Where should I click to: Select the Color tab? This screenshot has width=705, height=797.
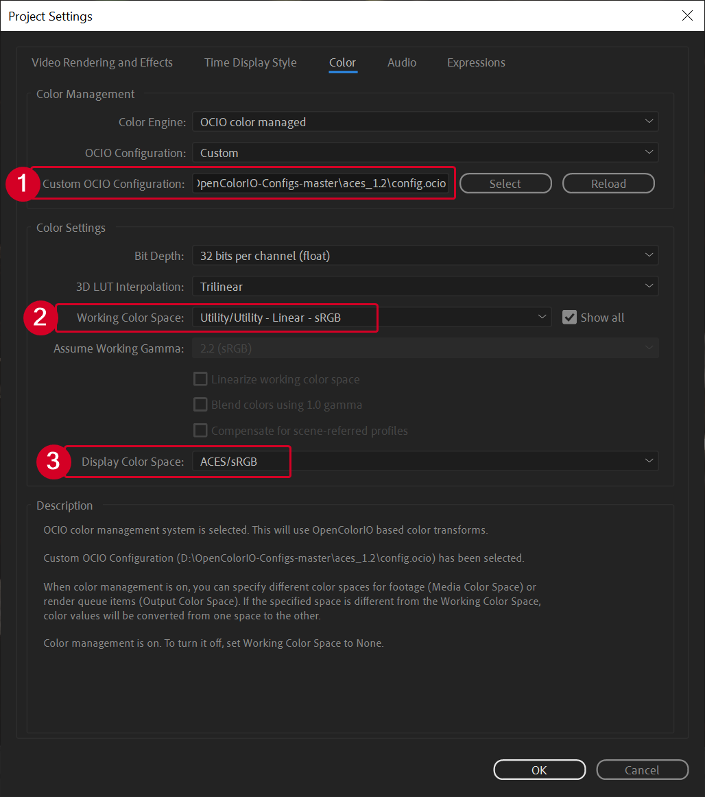(343, 62)
